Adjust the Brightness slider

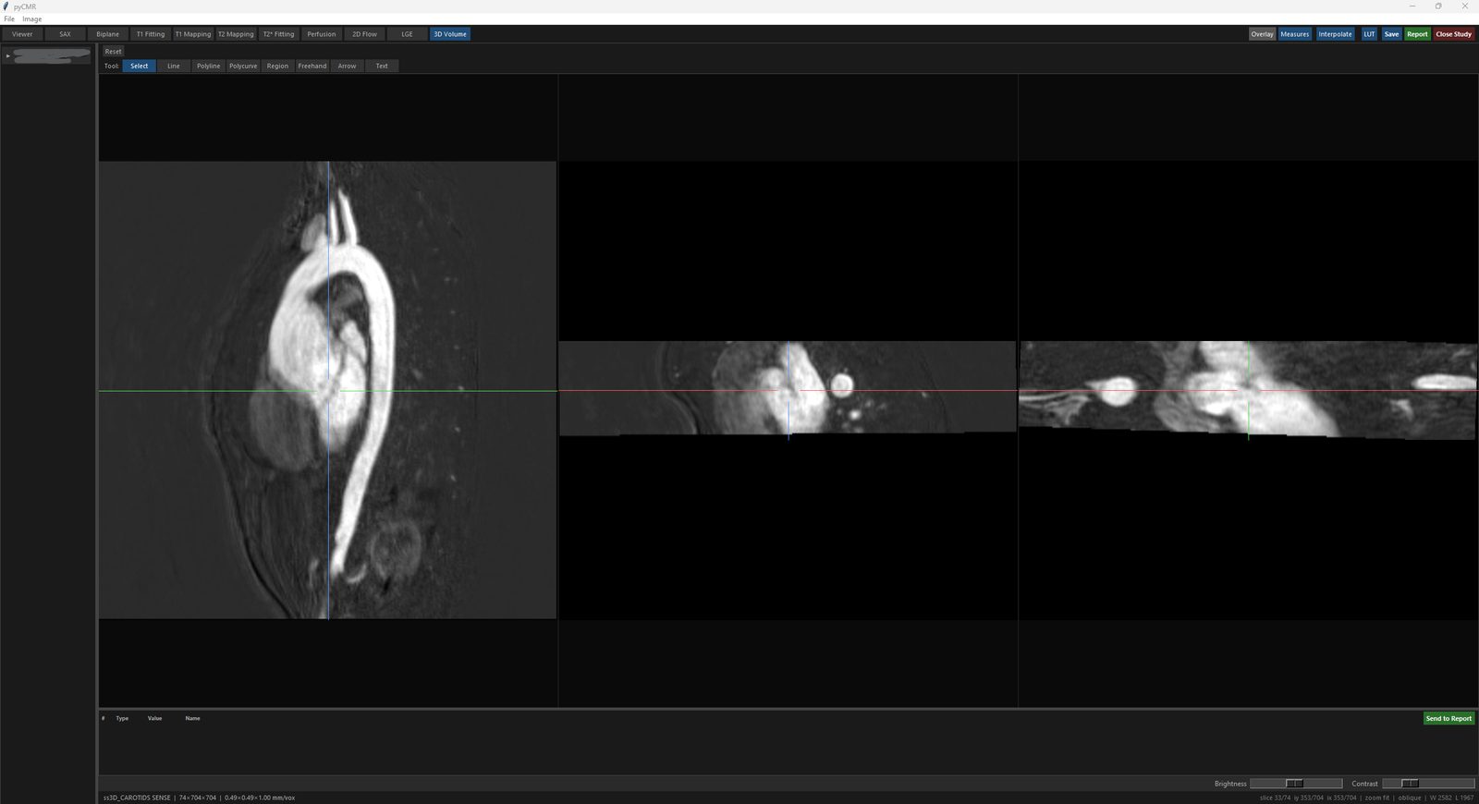click(x=1296, y=784)
